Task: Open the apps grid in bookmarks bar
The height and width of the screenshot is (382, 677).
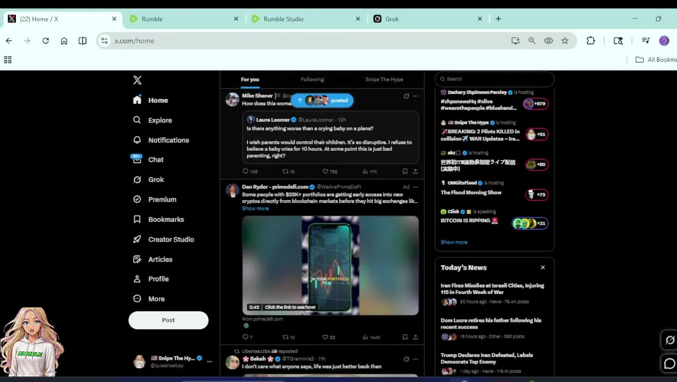Action: click(x=7, y=60)
